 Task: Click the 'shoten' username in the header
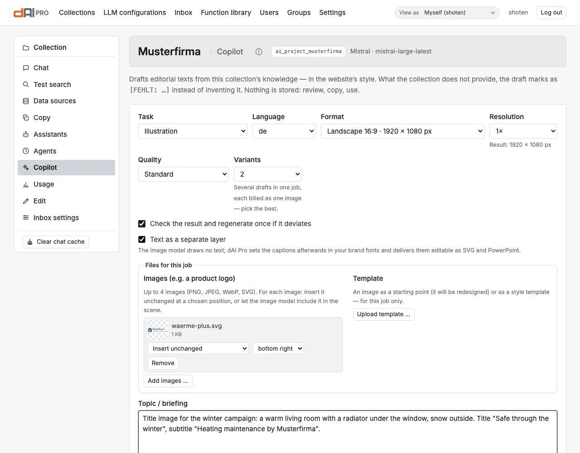click(518, 13)
